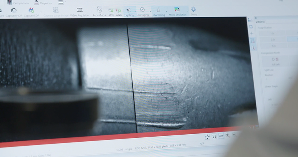The height and width of the screenshot is (157, 298).
Task: Open the Averaging dropdown arrow
Action: tap(150, 11)
